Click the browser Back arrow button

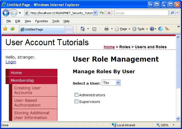click(6, 13)
